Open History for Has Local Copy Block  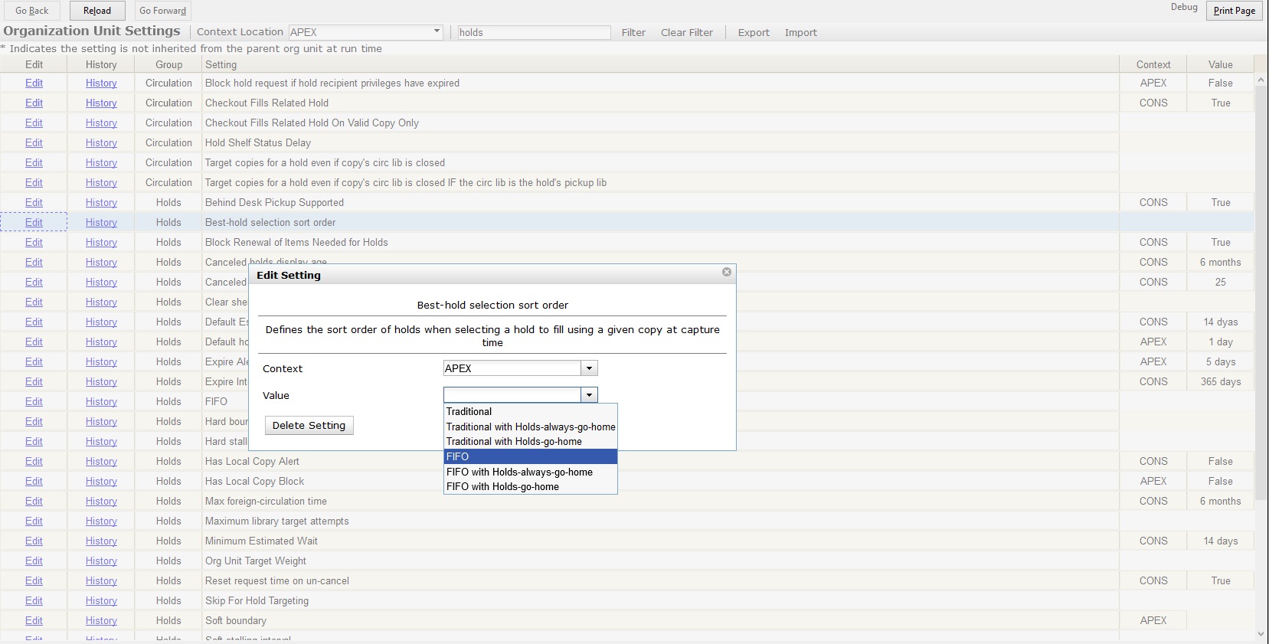pos(101,481)
